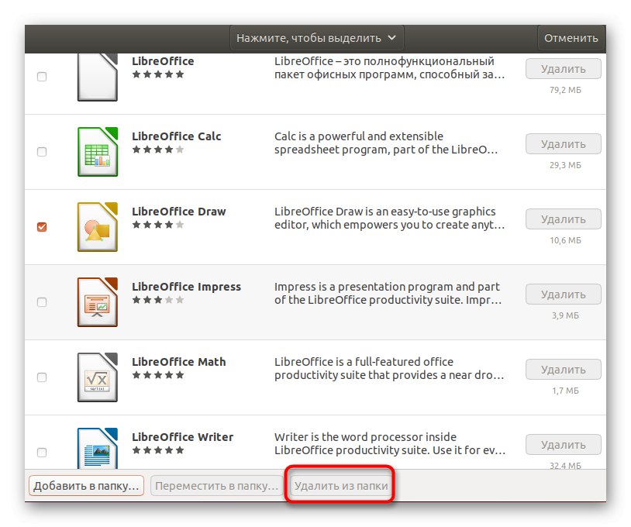Click the LibreOffice Impress presentation icon
The width and height of the screenshot is (631, 527).
98,302
